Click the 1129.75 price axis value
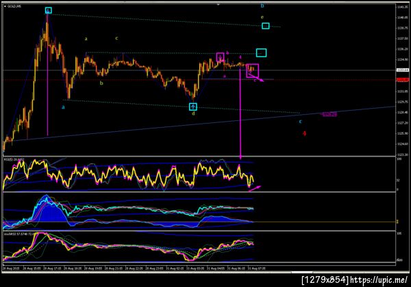The image size is (411, 287). [x=402, y=102]
